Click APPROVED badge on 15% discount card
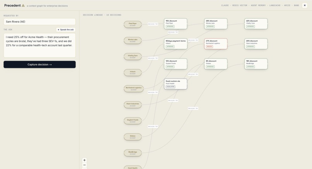The width and height of the screenshot is (312, 169). [170, 26]
